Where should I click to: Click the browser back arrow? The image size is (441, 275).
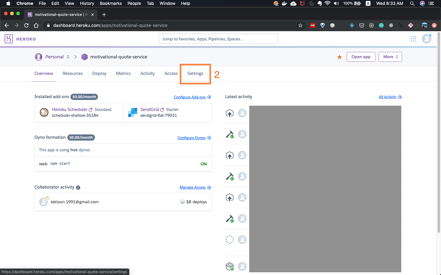[x=7, y=25]
